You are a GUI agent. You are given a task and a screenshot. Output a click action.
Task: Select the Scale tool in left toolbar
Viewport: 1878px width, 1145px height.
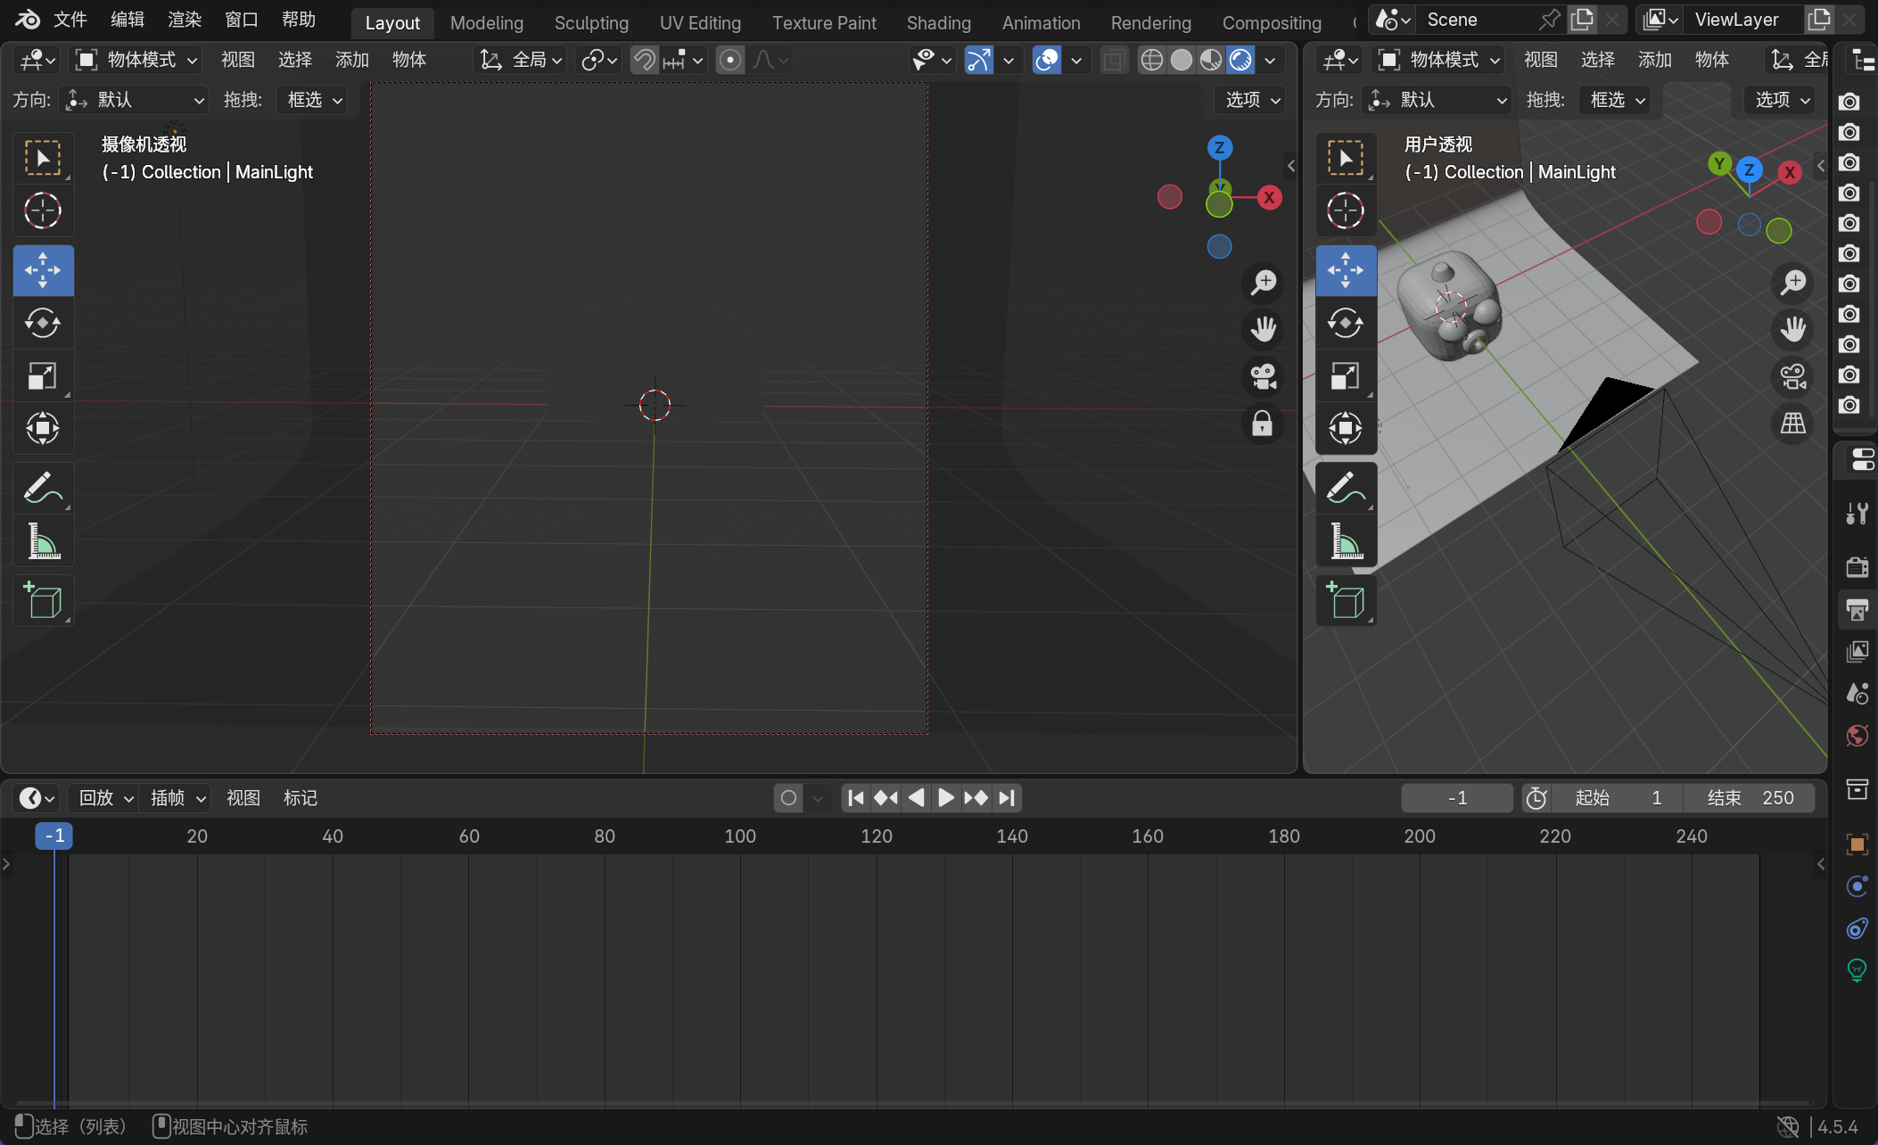43,376
